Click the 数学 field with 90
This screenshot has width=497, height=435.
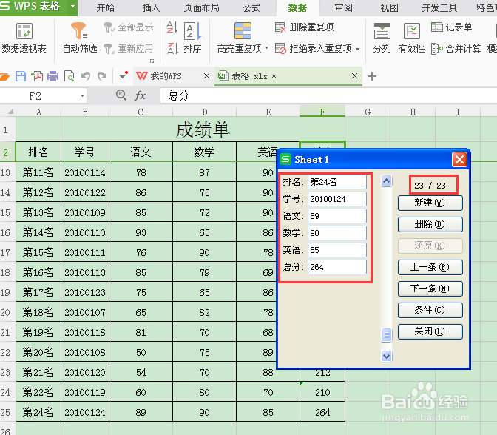coord(337,233)
